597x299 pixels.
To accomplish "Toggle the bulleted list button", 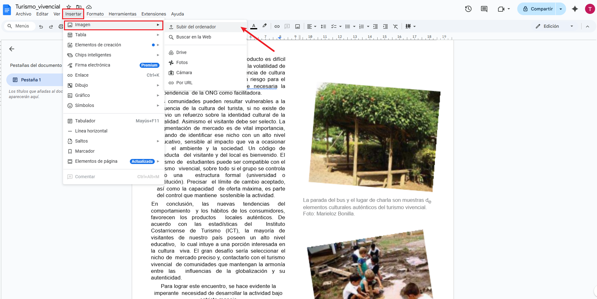I will coord(348,26).
